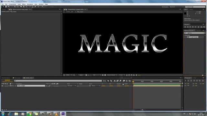Toggle the transparency grid in viewer

tap(105, 75)
